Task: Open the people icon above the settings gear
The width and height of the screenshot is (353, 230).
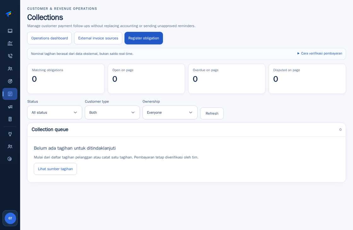Action: point(10,147)
